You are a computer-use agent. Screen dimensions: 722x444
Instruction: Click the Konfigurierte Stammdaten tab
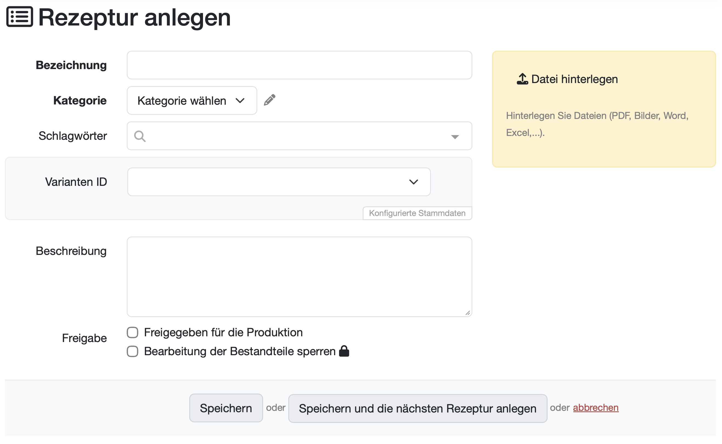417,213
